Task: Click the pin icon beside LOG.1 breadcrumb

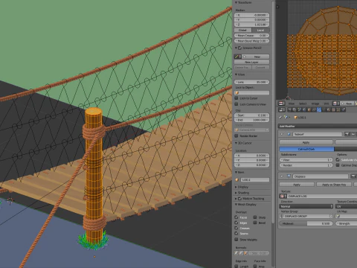Action: (280, 117)
